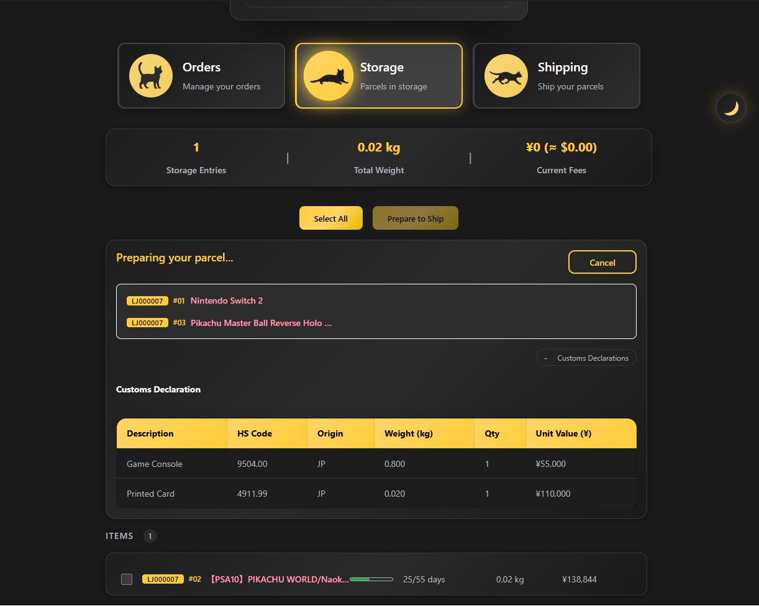Select the Game Console declaration row
This screenshot has height=606, width=759.
376,464
